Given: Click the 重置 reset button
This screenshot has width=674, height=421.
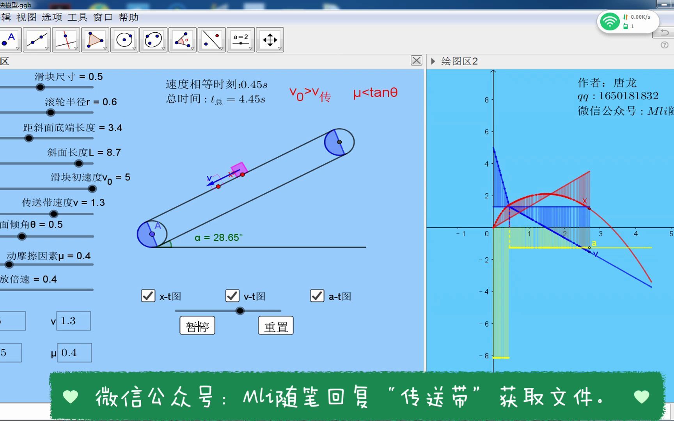Looking at the screenshot, I should [276, 325].
